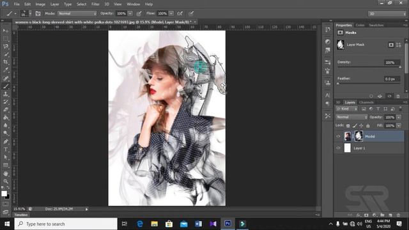The image size is (409, 230).
Task: Select the Pen tool
Action: click(x=6, y=142)
